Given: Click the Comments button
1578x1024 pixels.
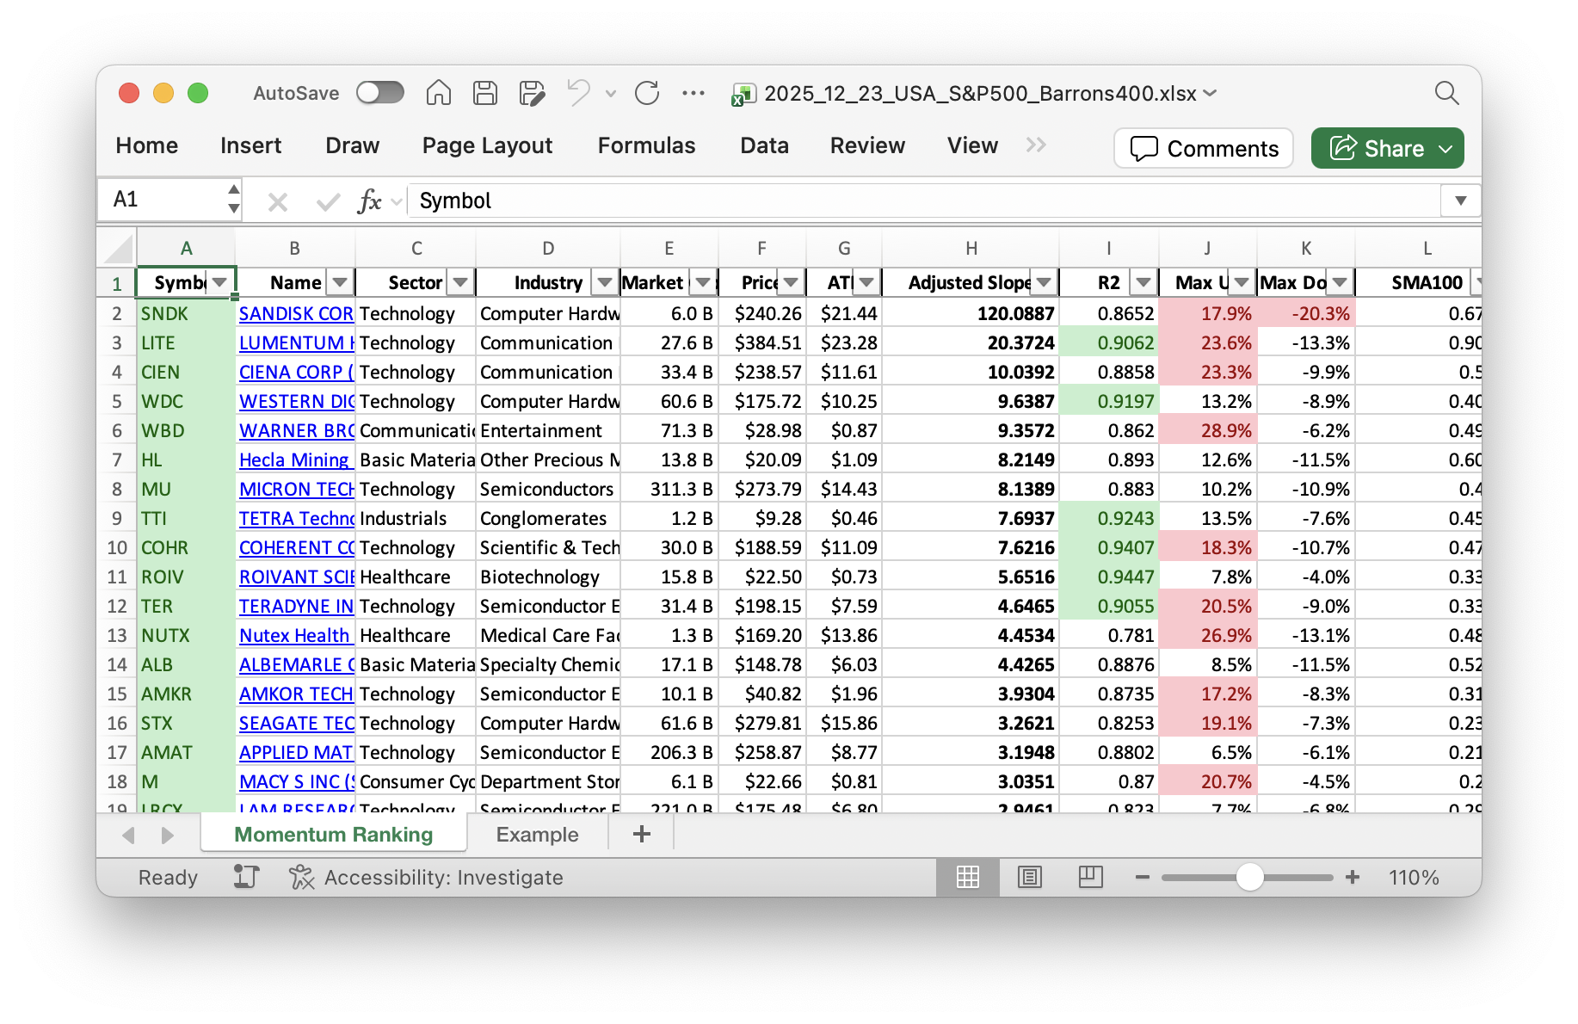Looking at the screenshot, I should [x=1203, y=149].
